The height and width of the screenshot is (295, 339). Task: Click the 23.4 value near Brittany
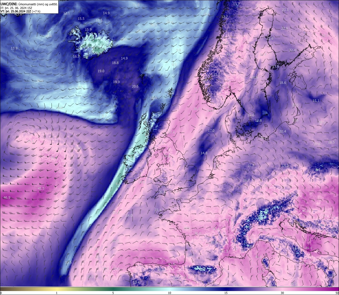click(158, 210)
